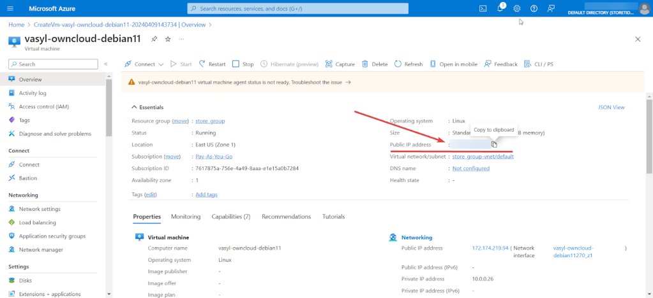Collapse the Essentials section
Screen dimensions: 653x298
tap(135, 108)
